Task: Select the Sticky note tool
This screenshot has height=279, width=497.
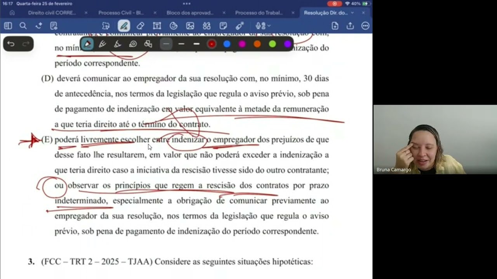Action: (x=223, y=26)
